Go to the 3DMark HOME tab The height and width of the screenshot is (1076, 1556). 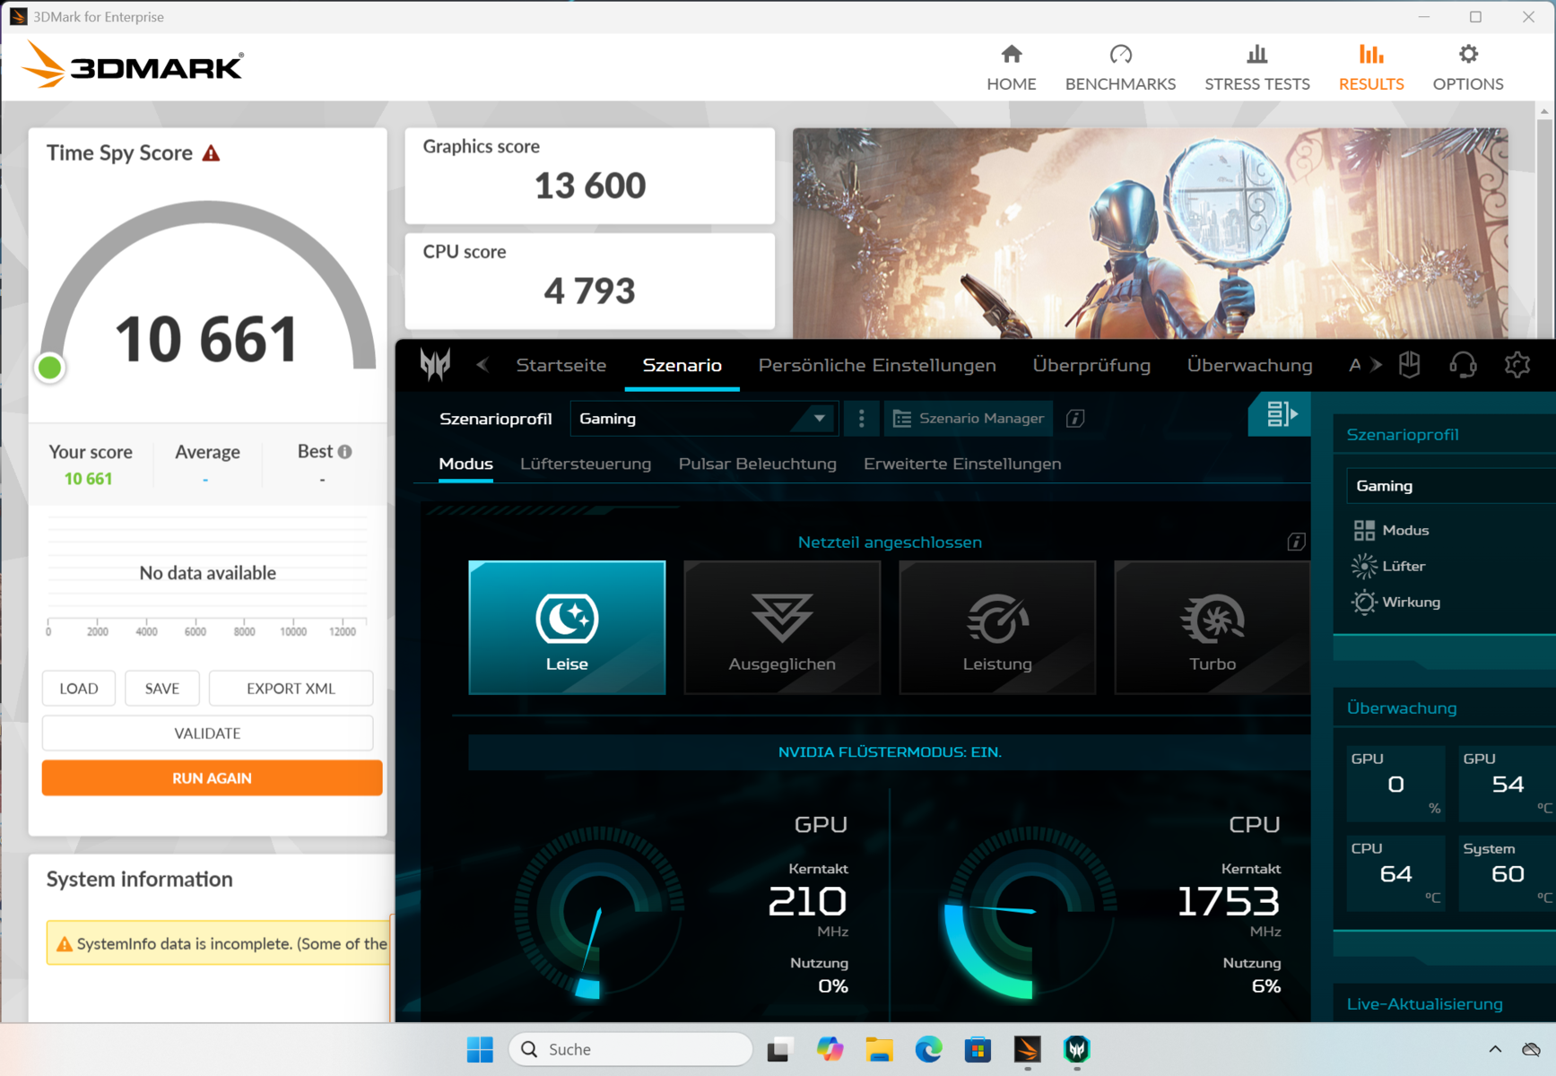(1012, 68)
